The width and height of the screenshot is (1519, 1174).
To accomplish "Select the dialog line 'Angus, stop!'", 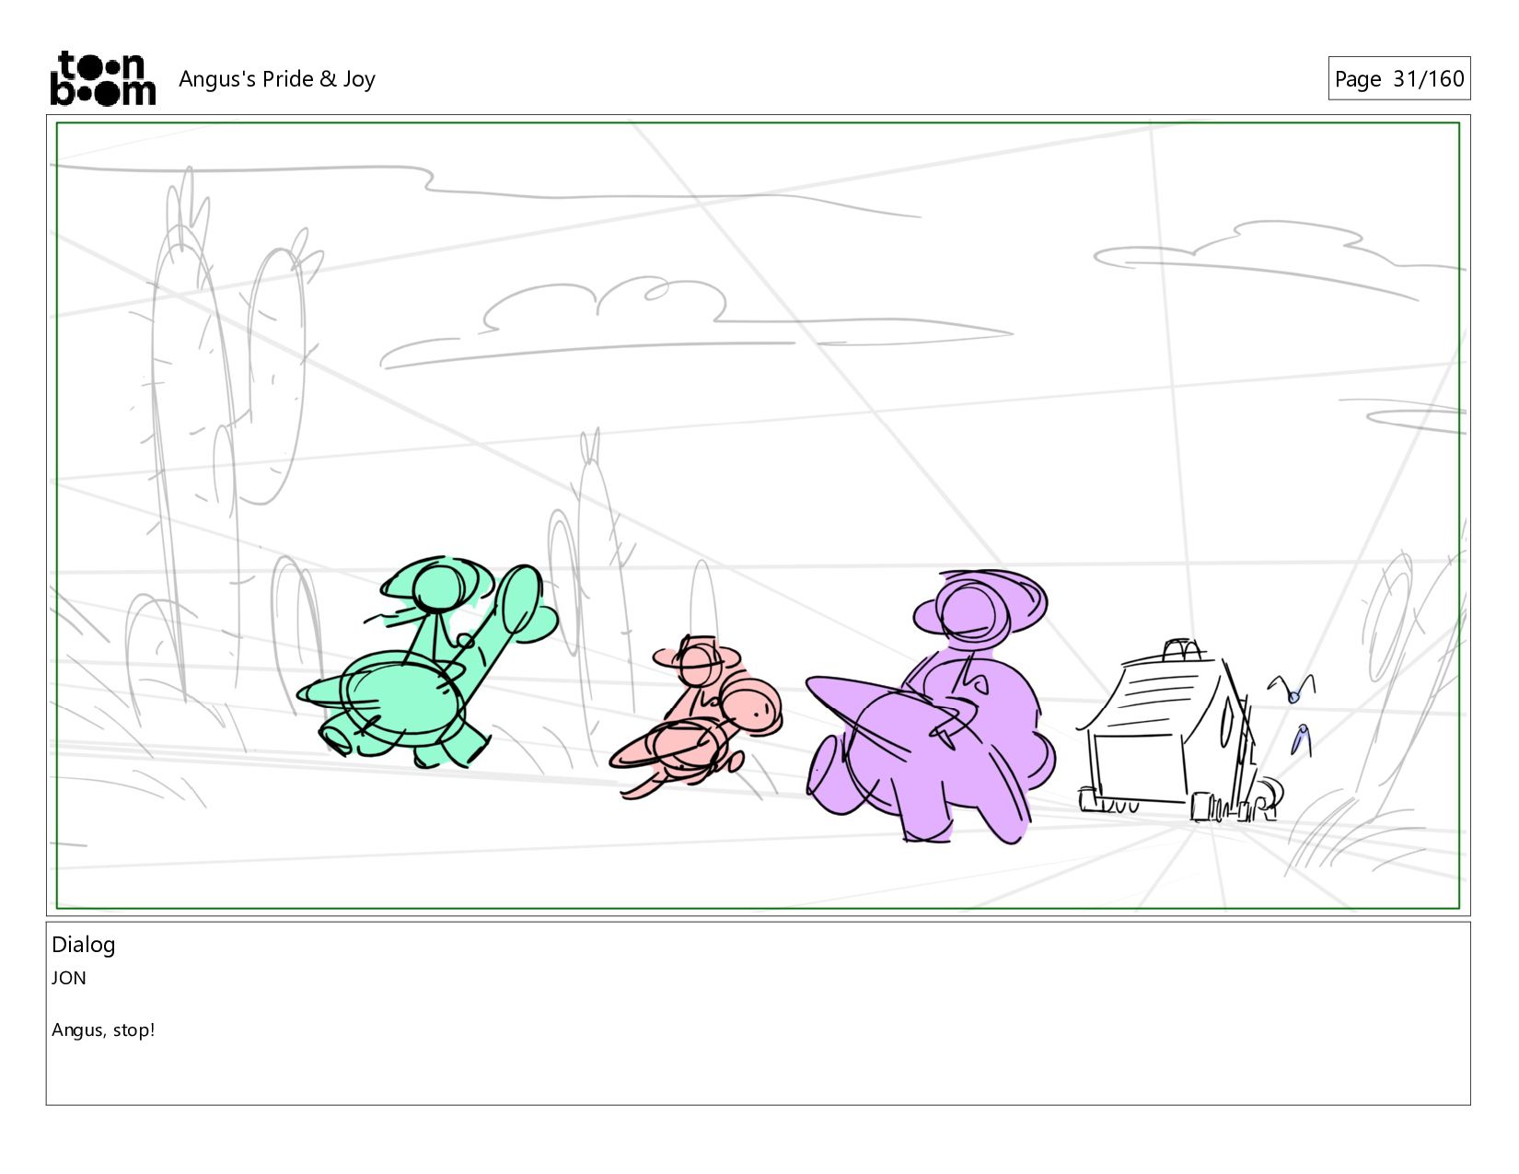I will click(103, 1029).
